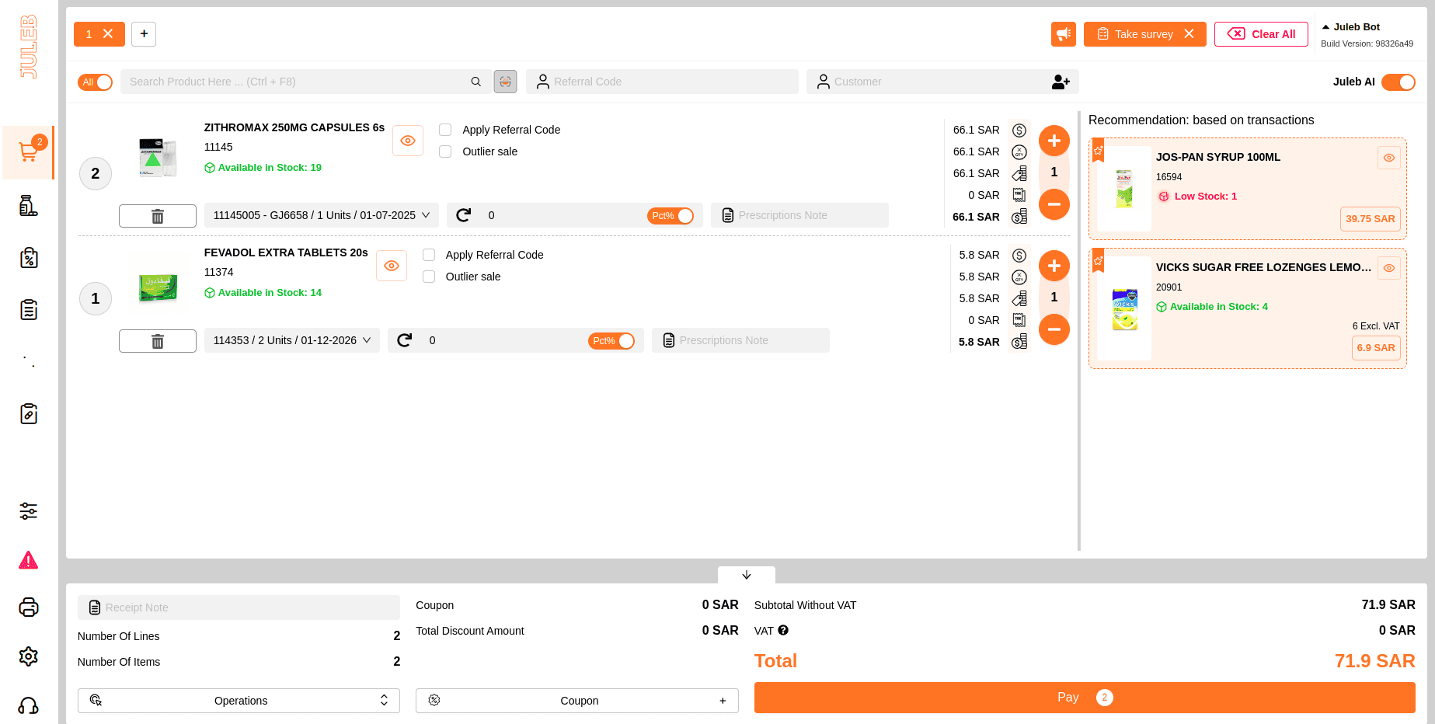Toggle the Juleb AI switch
The image size is (1435, 724).
pos(1398,82)
